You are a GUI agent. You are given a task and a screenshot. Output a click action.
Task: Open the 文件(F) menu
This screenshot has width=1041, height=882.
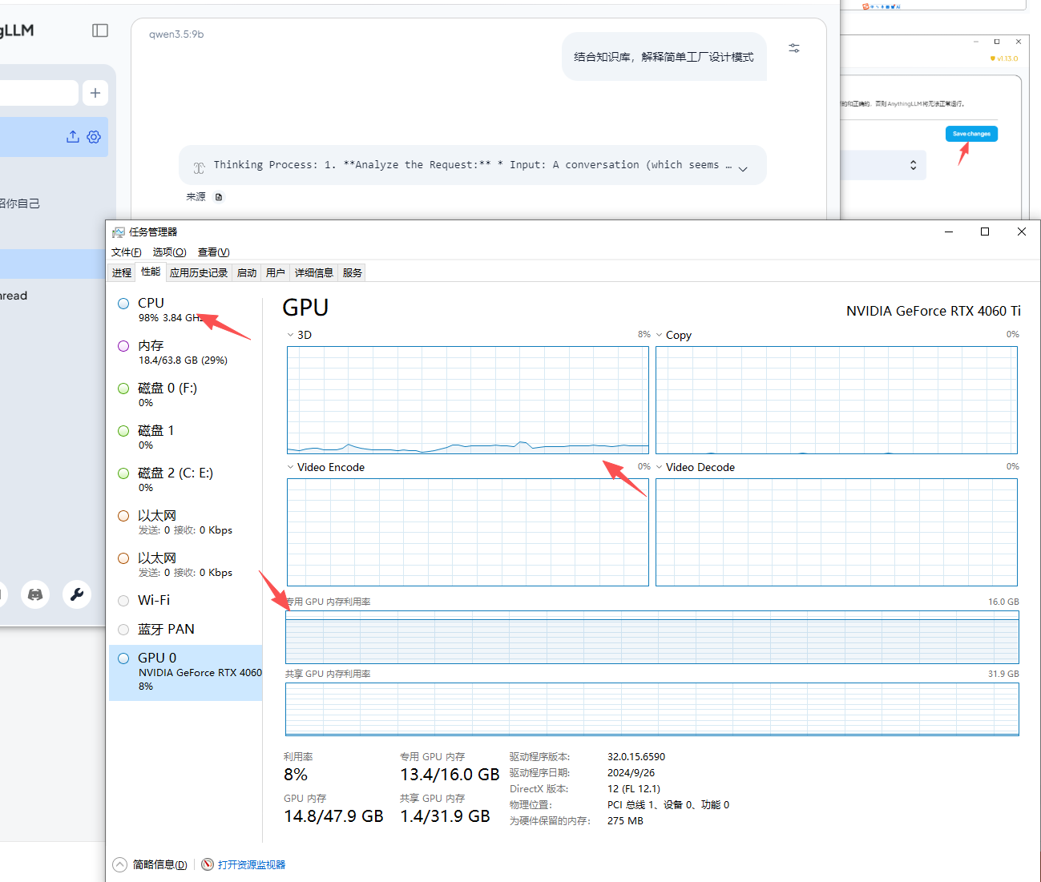pos(127,252)
